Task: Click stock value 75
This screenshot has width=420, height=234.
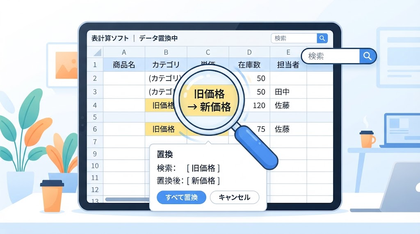Action: pos(260,129)
